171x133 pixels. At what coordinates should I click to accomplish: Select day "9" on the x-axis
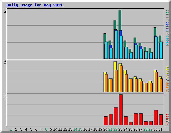point(51,129)
